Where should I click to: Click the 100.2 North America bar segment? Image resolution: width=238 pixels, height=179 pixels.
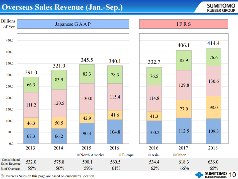tap(154, 132)
